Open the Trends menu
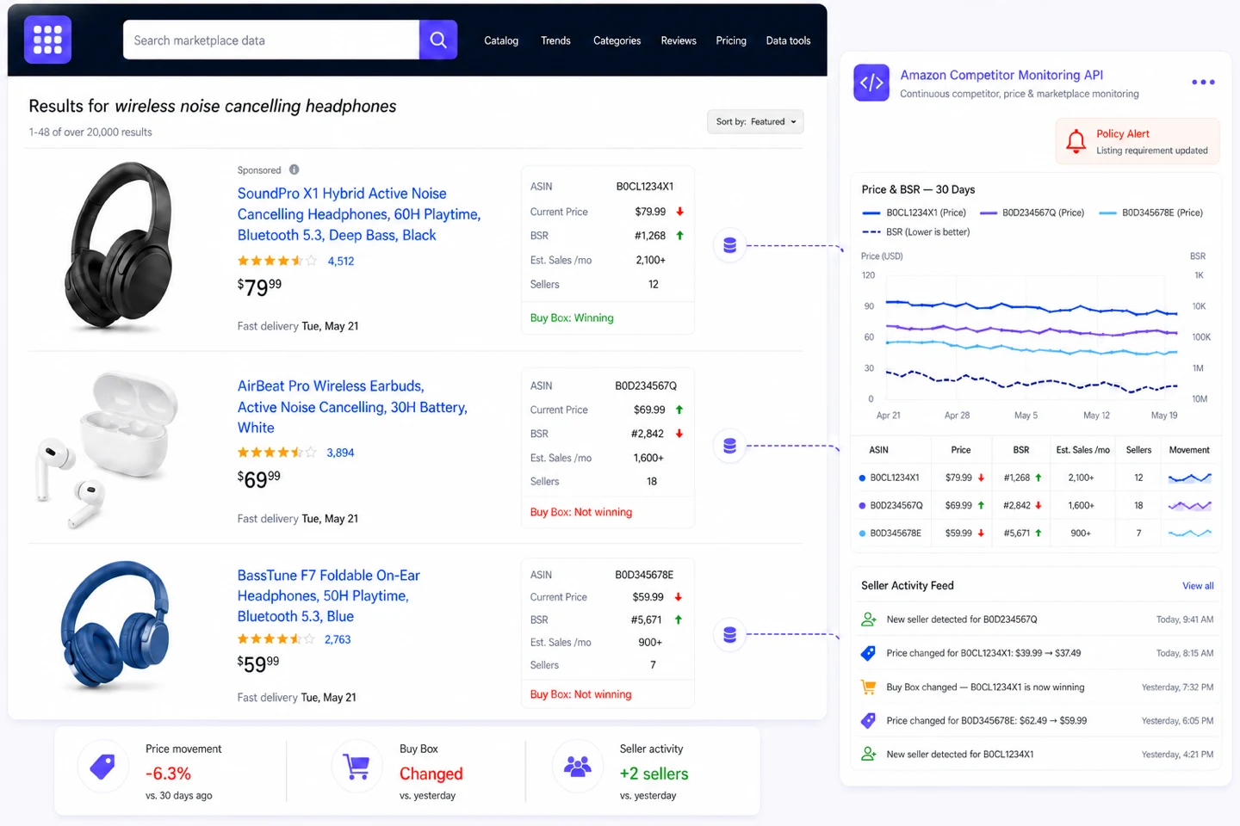1240x826 pixels. (555, 40)
